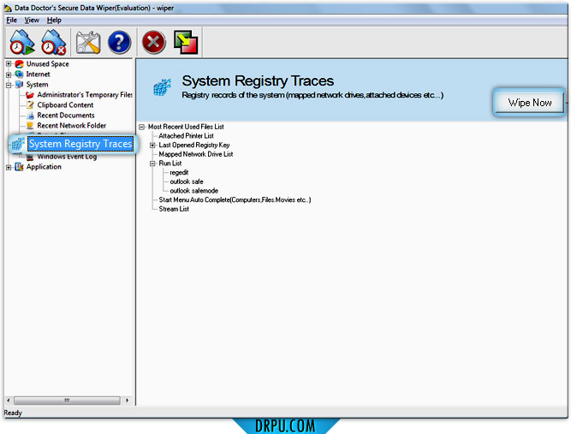The image size is (571, 434).
Task: Select System in the tree
Action: tap(37, 85)
